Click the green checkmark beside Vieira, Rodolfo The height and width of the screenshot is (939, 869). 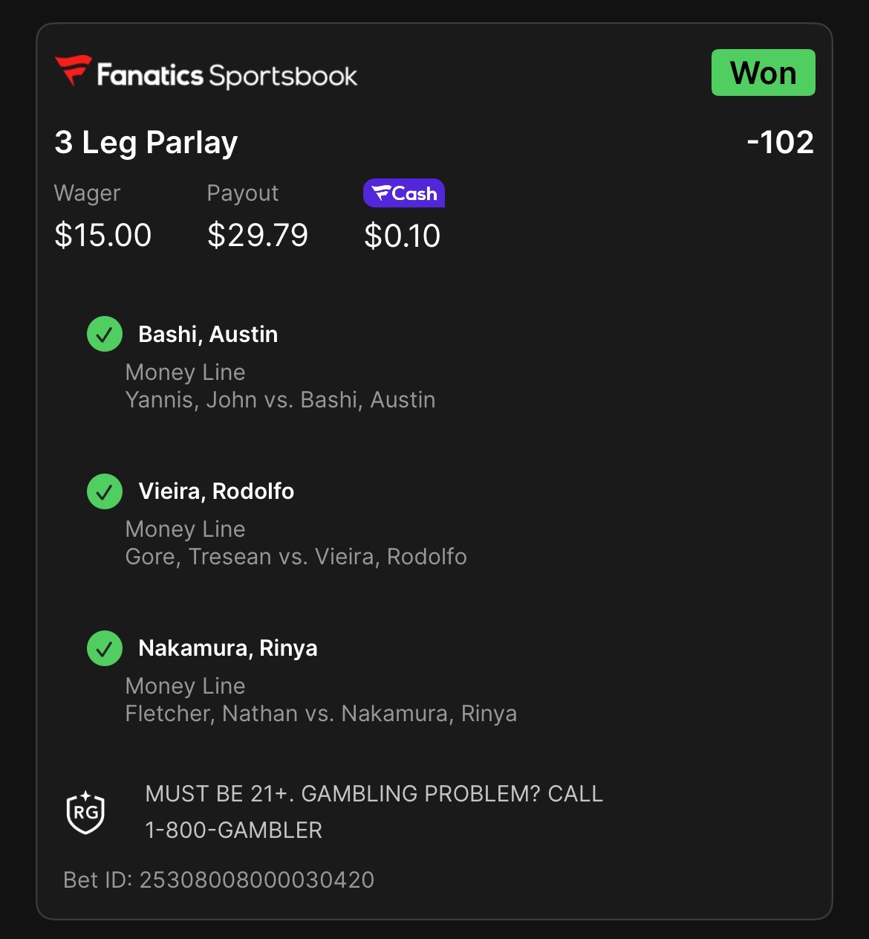coord(105,491)
